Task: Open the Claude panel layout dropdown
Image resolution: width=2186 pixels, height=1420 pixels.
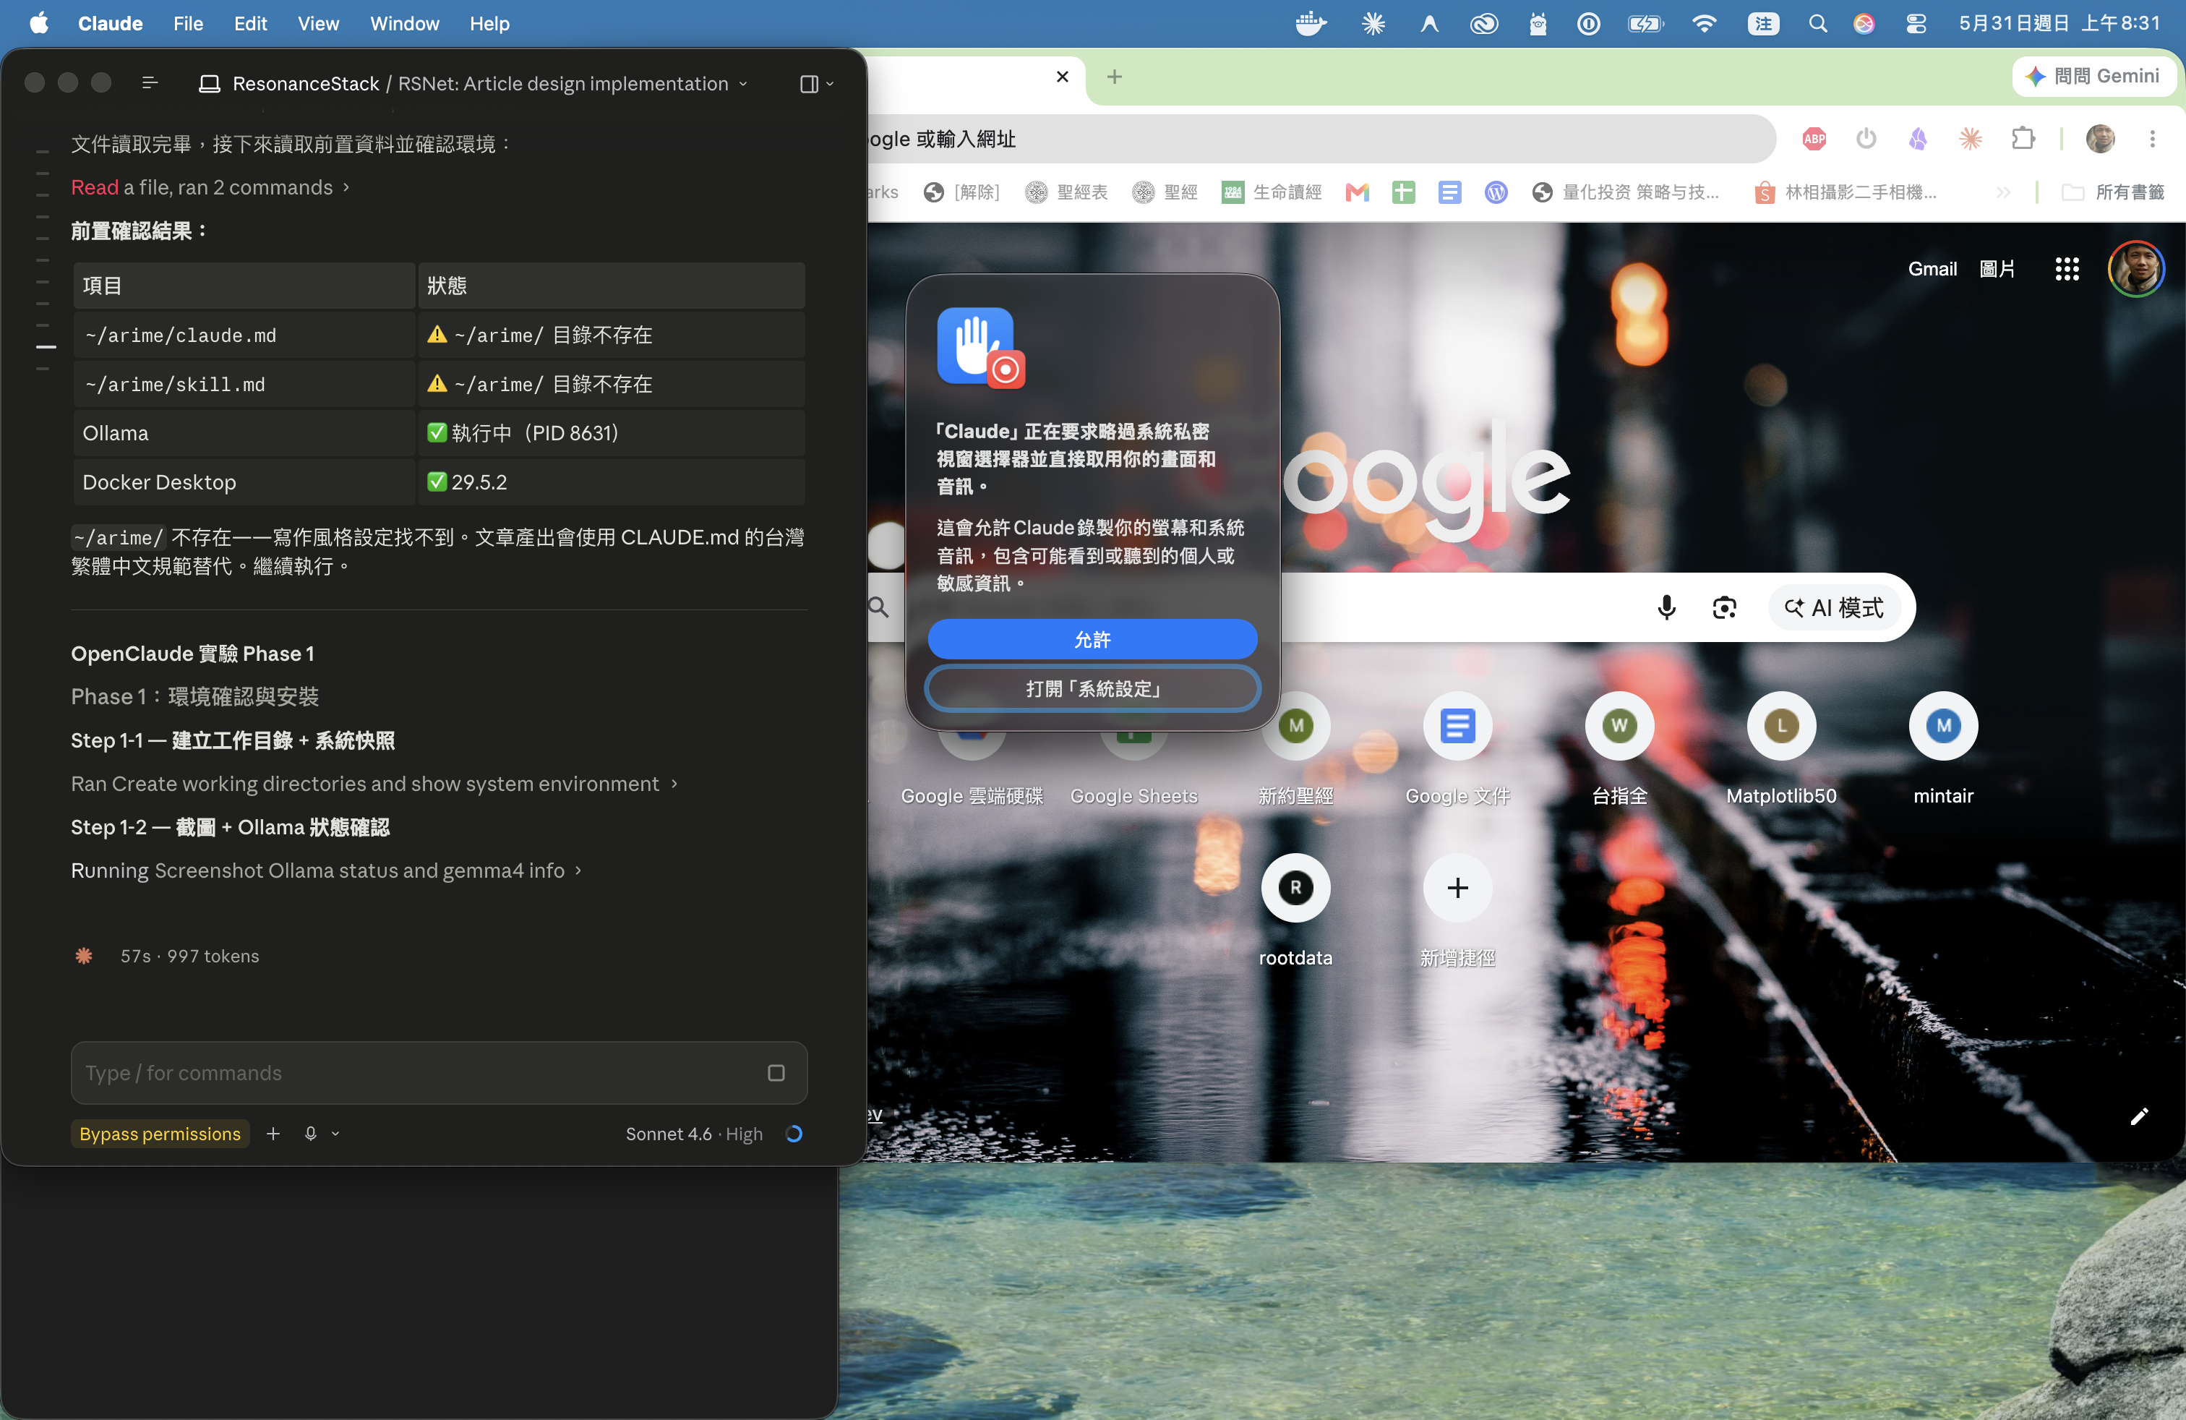Action: coord(817,84)
